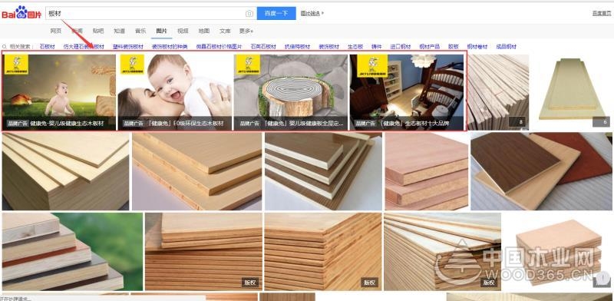Click related search 钢材产品

[430, 46]
